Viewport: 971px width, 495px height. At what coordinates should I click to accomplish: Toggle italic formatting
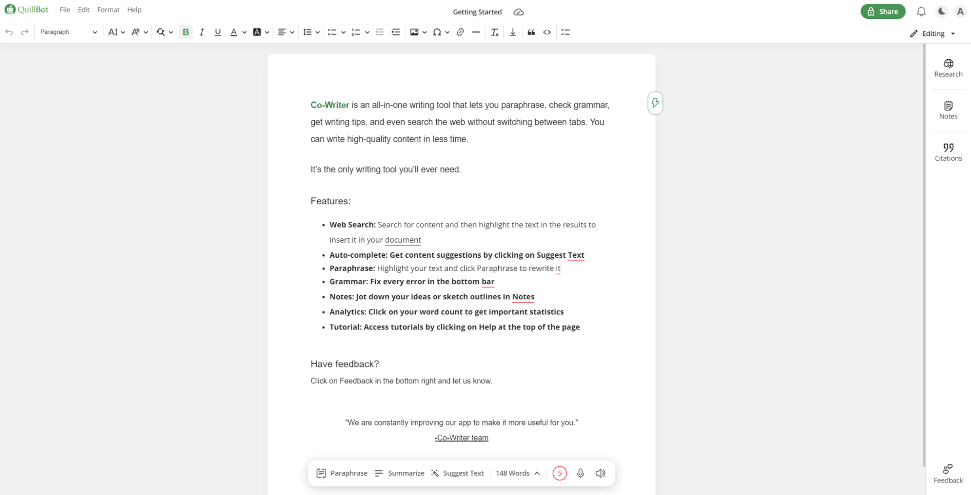pyautogui.click(x=202, y=32)
